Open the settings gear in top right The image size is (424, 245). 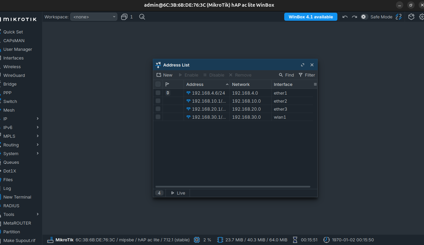tap(422, 17)
